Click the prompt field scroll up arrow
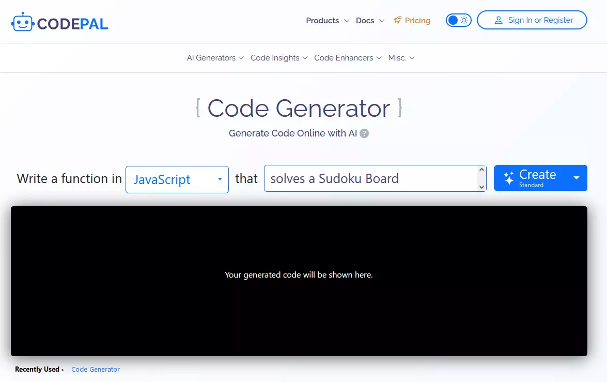Viewport: 607px width, 382px height. click(481, 170)
